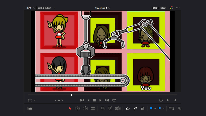Go to the next clip edit point
This screenshot has height=116, width=206.
(168, 100)
